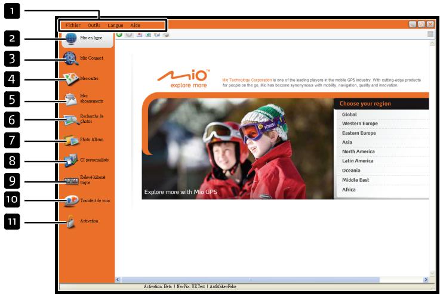Click the green refresh icon in browser toolbar
The image size is (440, 294).
[148, 35]
